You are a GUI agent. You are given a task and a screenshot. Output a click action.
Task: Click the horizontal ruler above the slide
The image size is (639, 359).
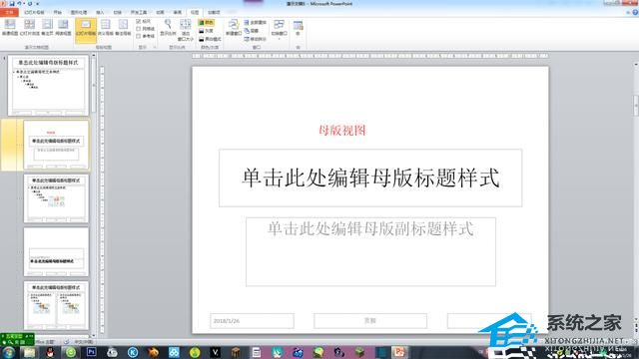370,56
